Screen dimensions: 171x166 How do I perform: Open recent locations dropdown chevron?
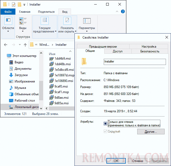pos(20,44)
